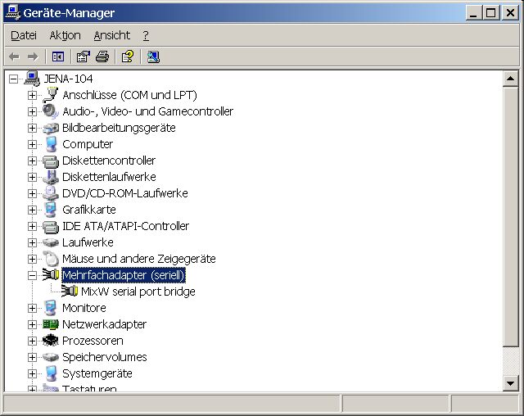Select the Netzwerkadapter label
The image size is (524, 416).
[x=104, y=324]
